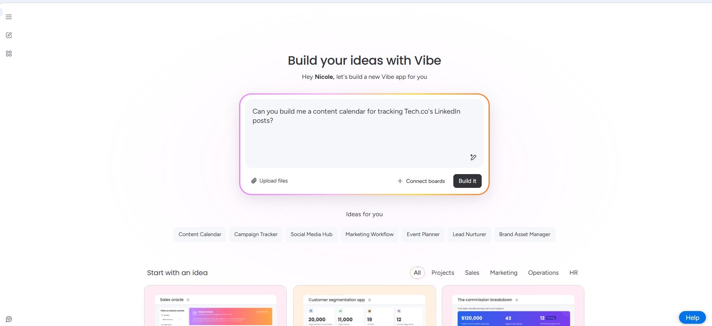Click the plus icon beside Connect boards

[400, 181]
